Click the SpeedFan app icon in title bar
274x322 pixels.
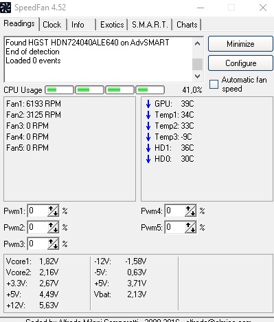click(x=5, y=8)
